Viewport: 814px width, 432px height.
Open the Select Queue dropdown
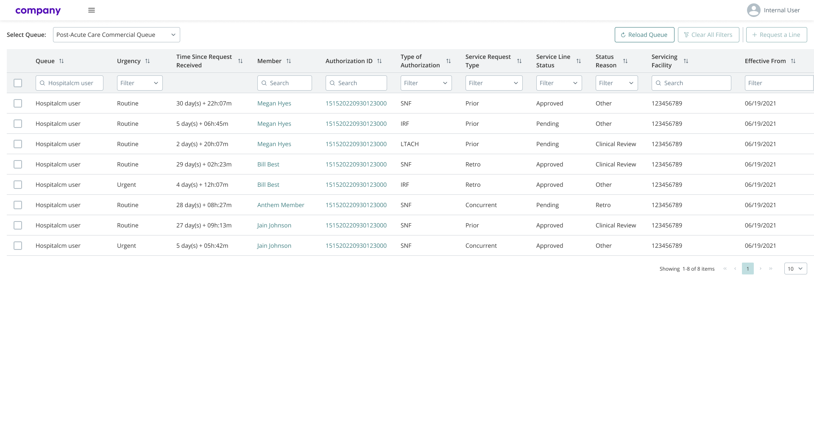point(116,35)
